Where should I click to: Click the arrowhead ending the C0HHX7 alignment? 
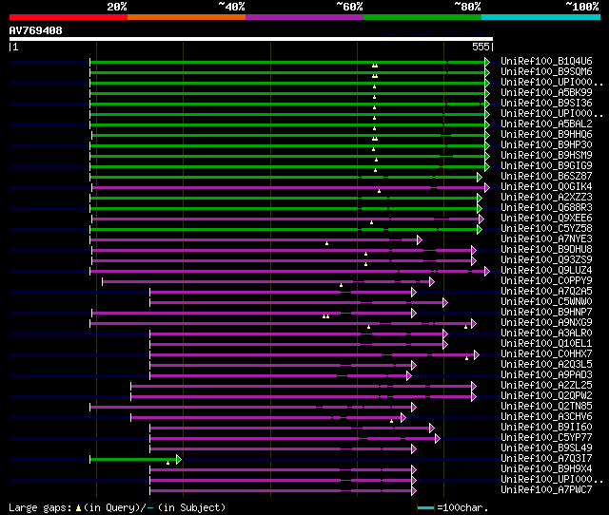[x=477, y=354]
